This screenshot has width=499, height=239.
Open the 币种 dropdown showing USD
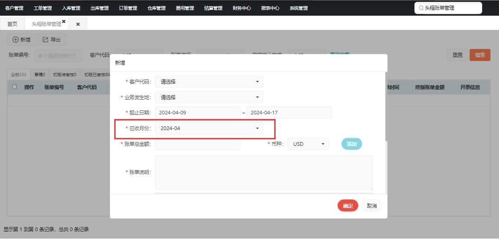click(308, 144)
